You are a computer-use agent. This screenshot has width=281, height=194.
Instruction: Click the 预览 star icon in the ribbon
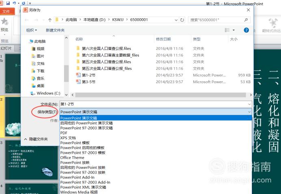[4, 22]
